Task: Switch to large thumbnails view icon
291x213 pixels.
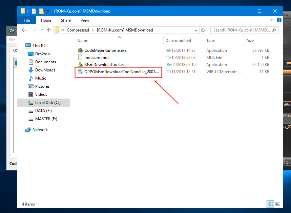Action: pyautogui.click(x=278, y=204)
